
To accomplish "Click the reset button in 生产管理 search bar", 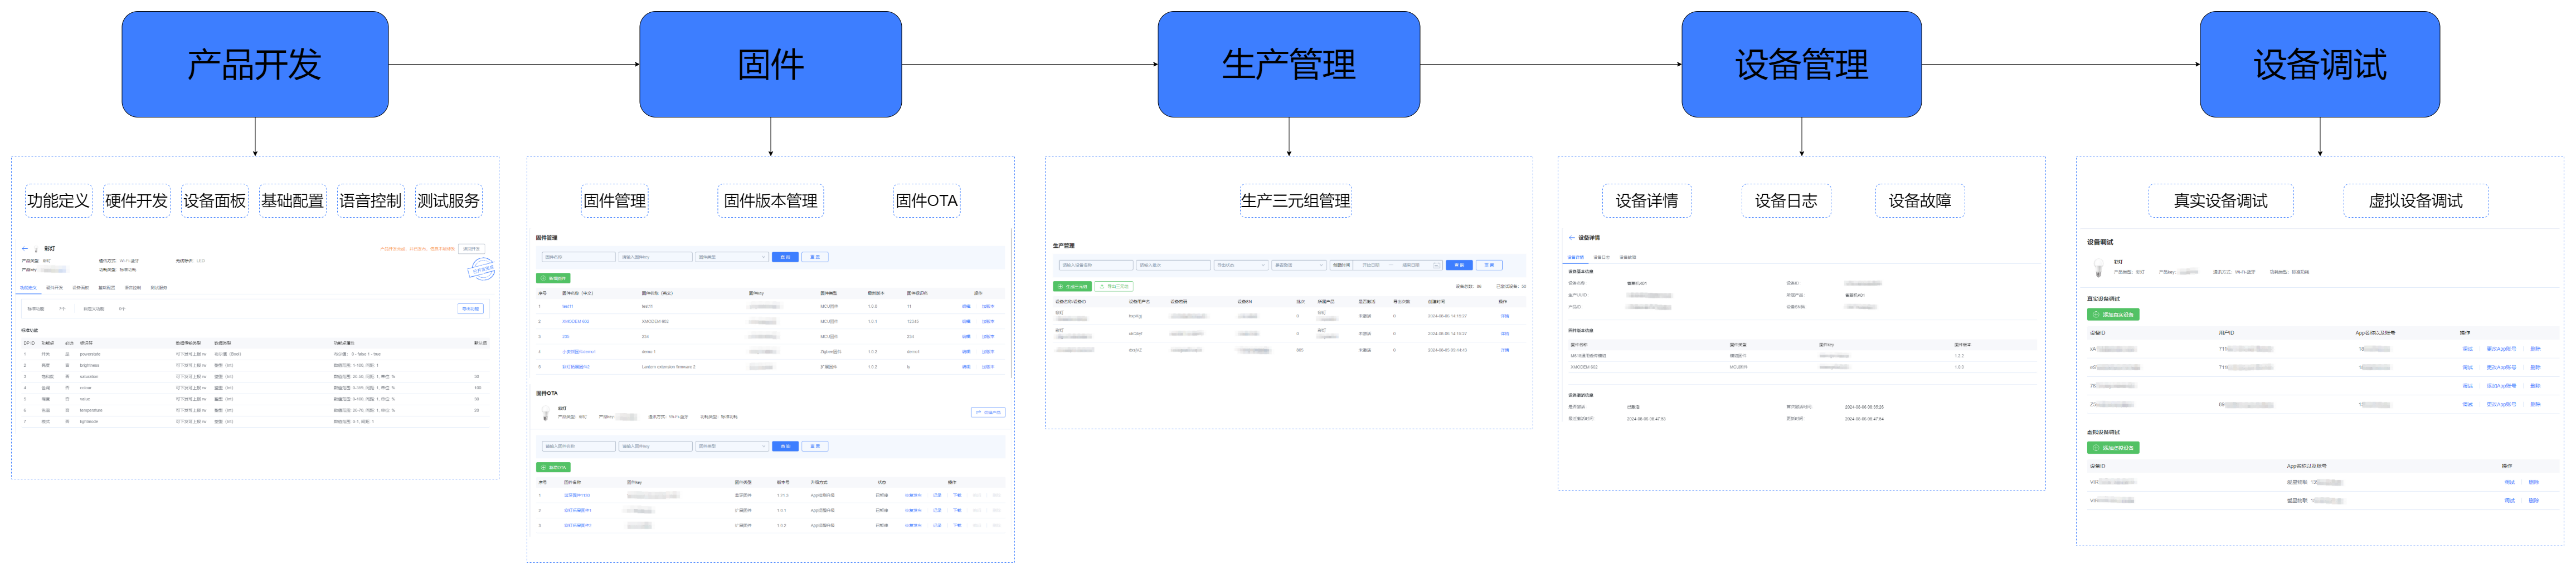I will point(1489,266).
